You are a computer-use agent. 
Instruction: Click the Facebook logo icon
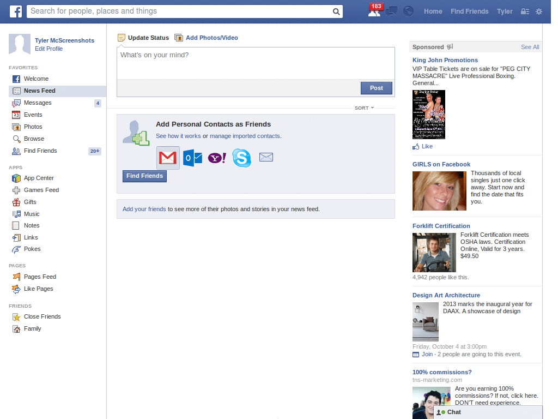[x=16, y=11]
